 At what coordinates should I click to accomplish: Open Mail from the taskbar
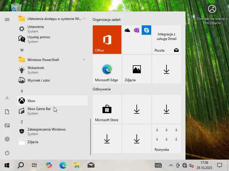click(91, 165)
